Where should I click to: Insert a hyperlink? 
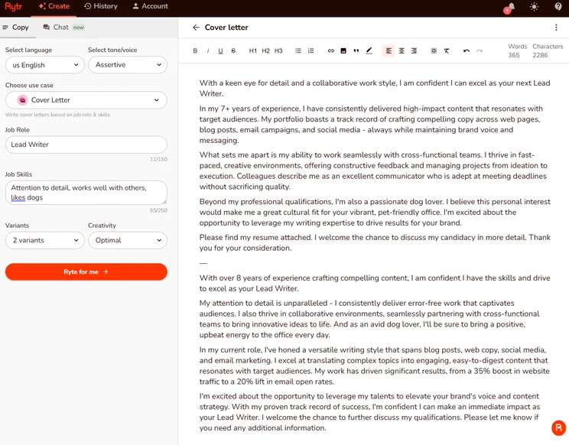[331, 50]
